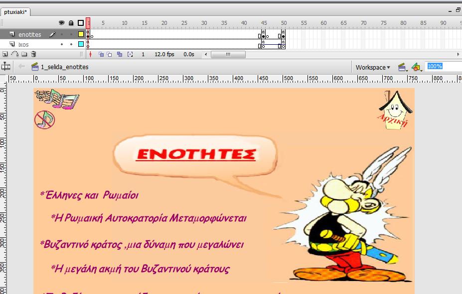Select the Asterix character image on stage
Image resolution: width=462 pixels, height=294 pixels.
coord(343,214)
